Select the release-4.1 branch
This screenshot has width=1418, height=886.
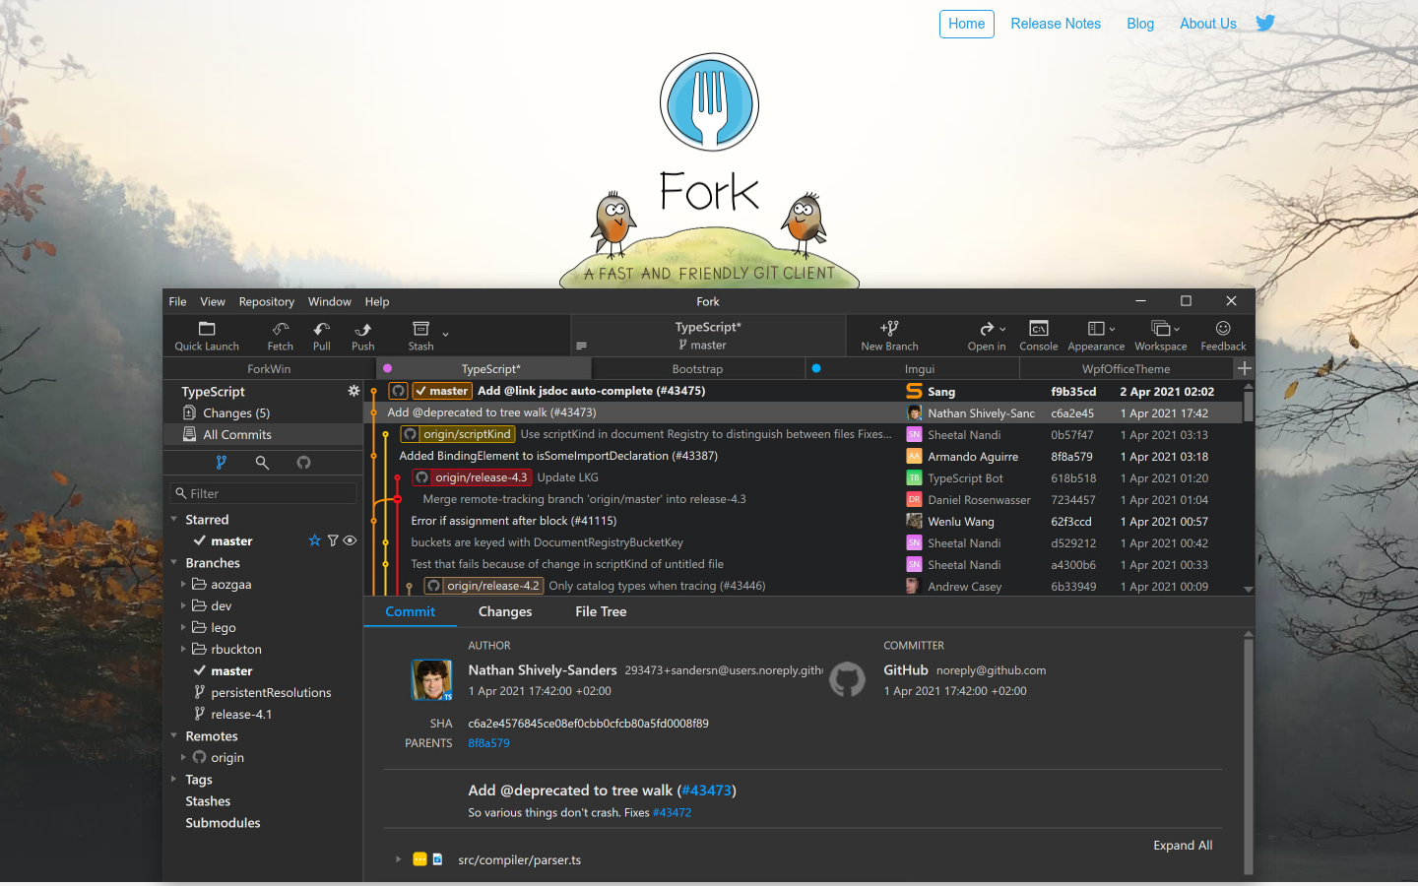(x=241, y=714)
